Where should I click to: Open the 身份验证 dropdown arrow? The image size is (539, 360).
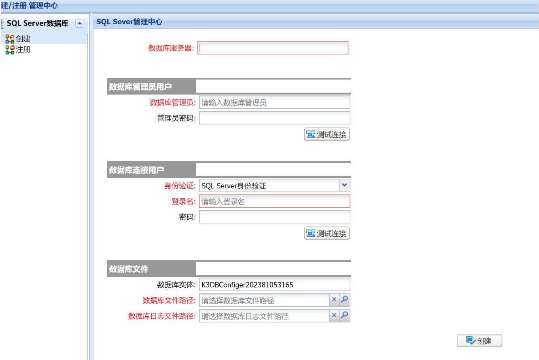coord(345,185)
